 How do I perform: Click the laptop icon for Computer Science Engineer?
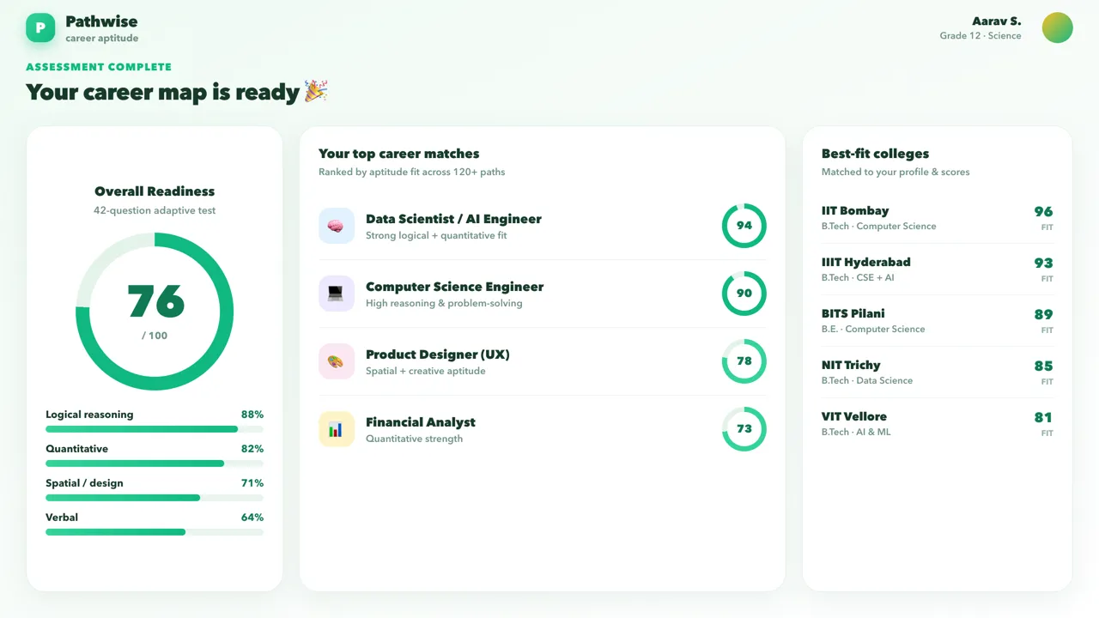click(x=337, y=294)
